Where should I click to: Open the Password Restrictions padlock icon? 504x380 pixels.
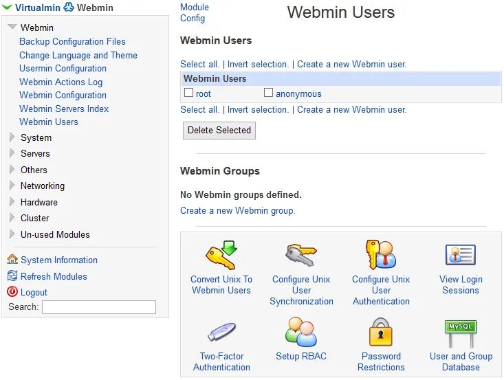pyautogui.click(x=381, y=332)
